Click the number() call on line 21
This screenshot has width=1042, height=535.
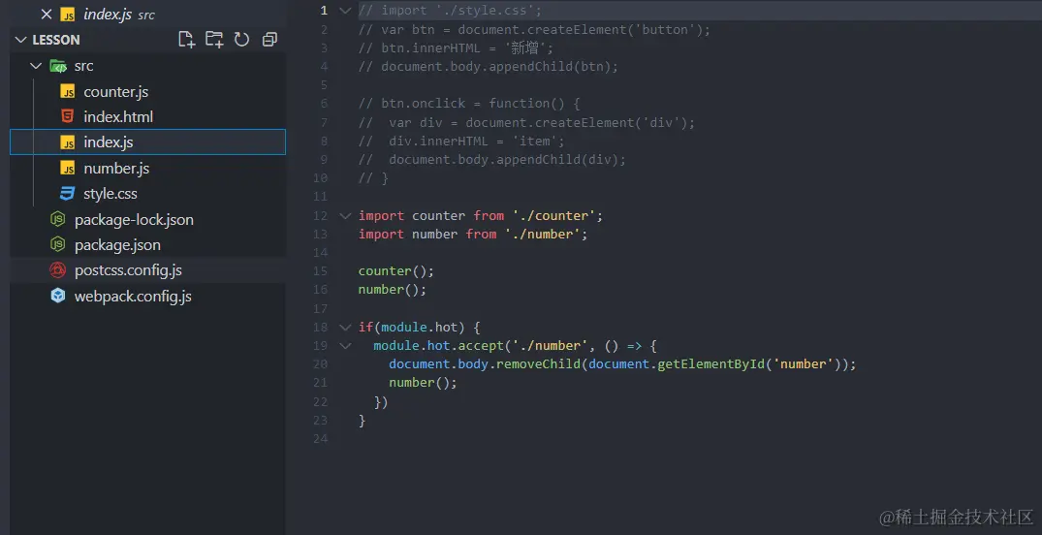tap(423, 383)
